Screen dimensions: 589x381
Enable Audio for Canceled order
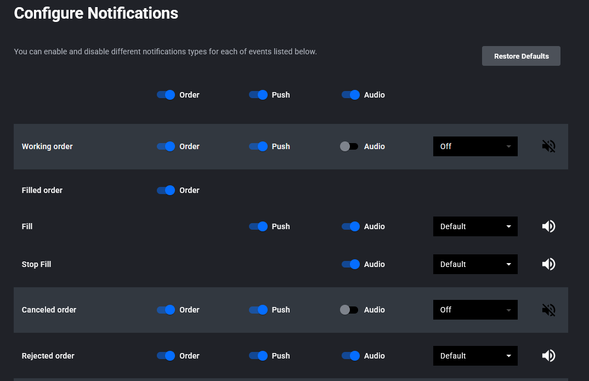click(x=349, y=310)
